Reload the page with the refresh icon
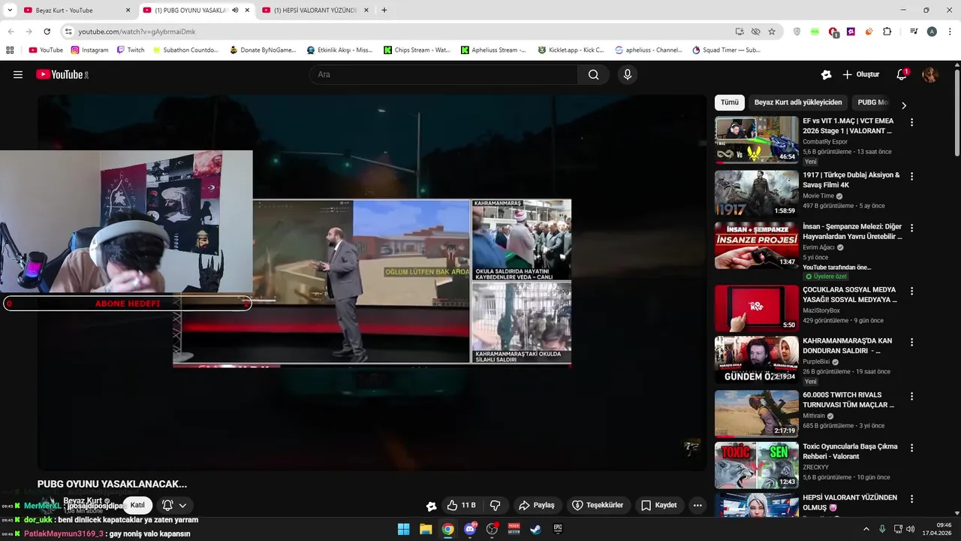 [x=47, y=32]
